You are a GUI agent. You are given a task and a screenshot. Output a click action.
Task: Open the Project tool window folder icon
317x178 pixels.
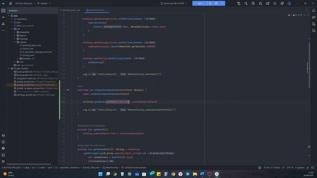[3, 10]
